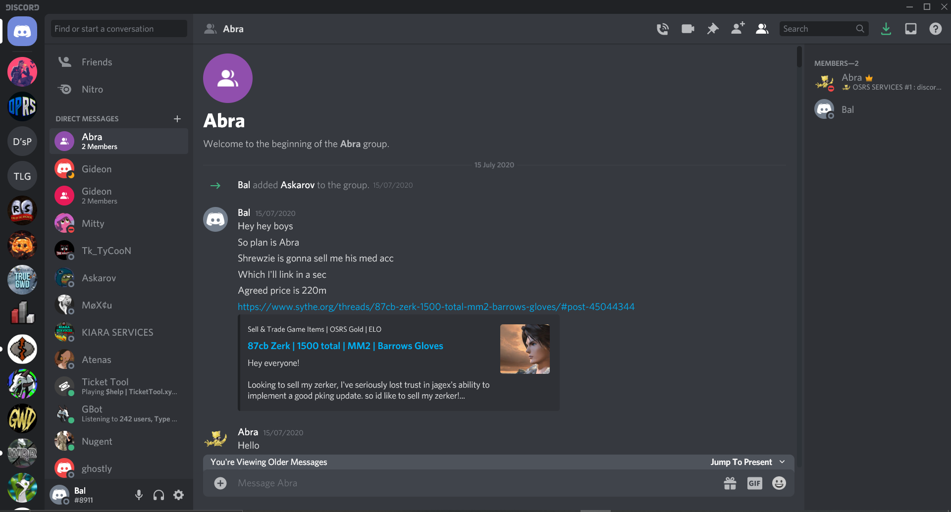Open the KIARA SERVICES conversation
The image size is (951, 512).
[x=119, y=332]
